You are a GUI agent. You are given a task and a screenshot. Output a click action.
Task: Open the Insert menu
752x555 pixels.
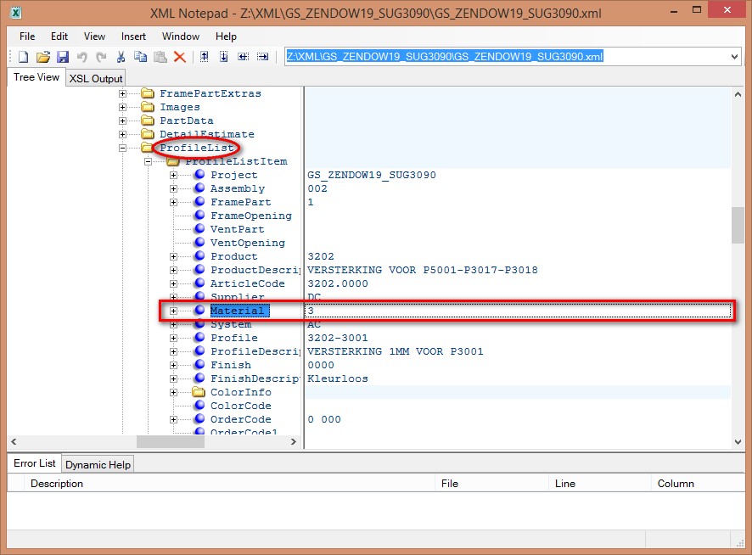coord(133,36)
